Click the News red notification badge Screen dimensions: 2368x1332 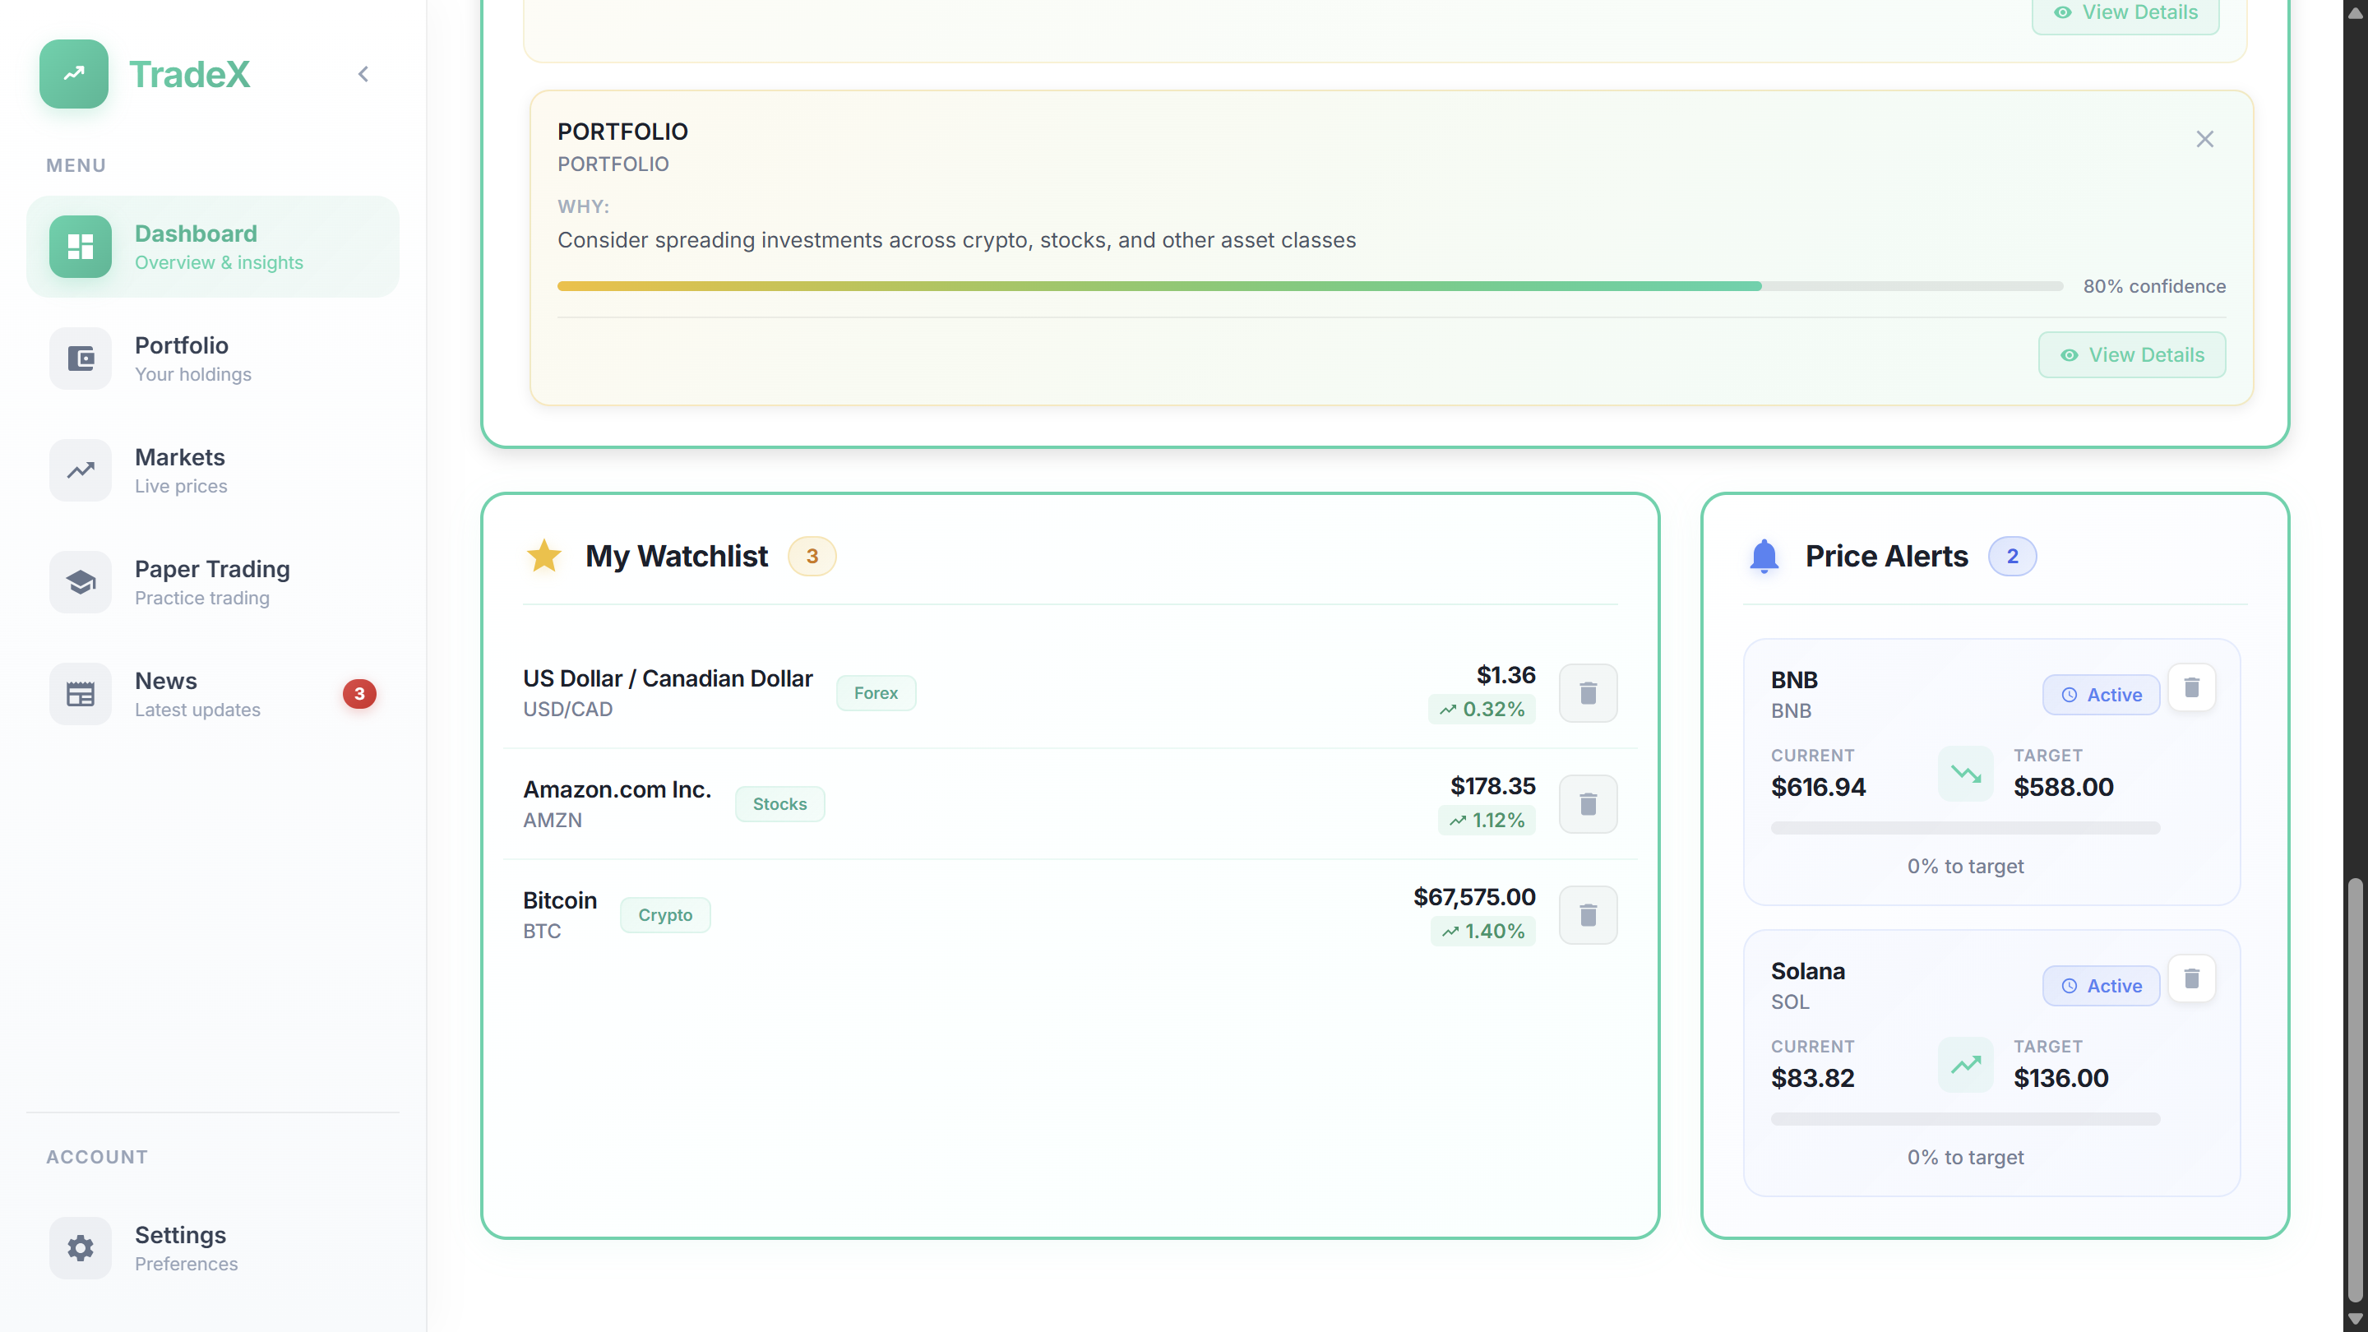359,694
